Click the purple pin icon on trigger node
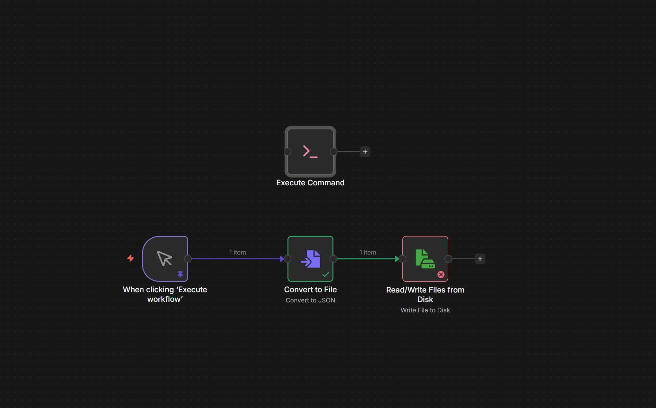Image resolution: width=656 pixels, height=408 pixels. [x=180, y=274]
